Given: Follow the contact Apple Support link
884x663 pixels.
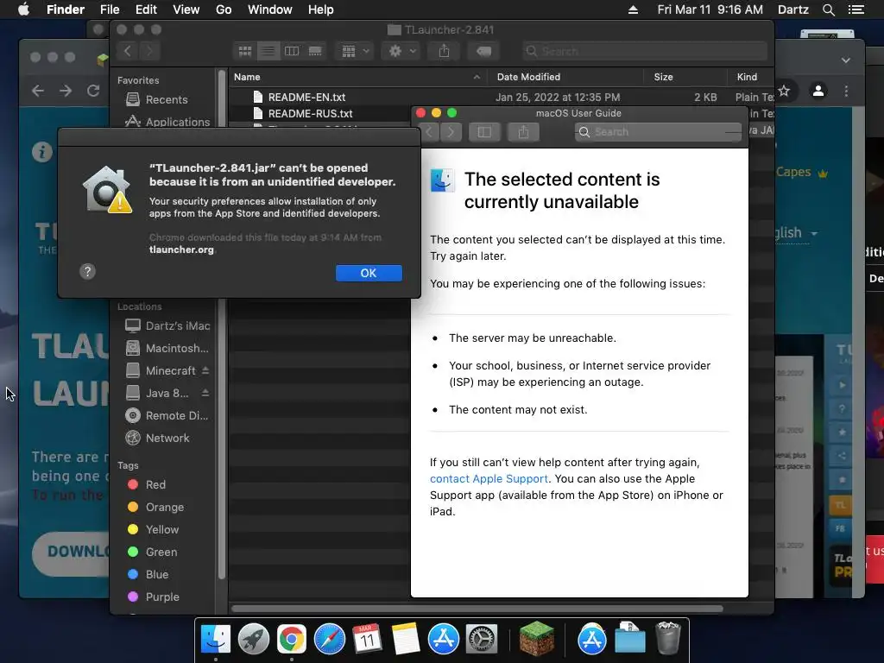Looking at the screenshot, I should point(489,478).
